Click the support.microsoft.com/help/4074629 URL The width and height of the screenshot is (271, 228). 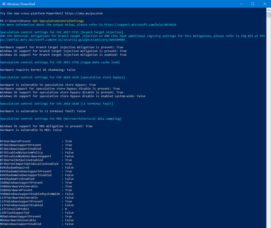pyautogui.click(x=140, y=25)
